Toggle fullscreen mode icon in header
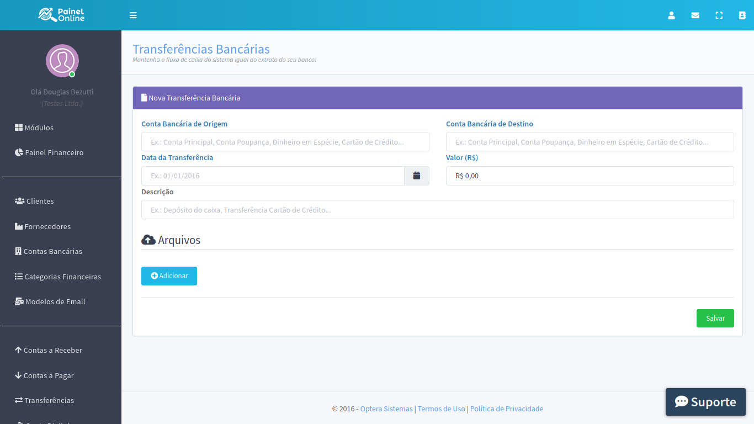This screenshot has width=754, height=424. click(719, 15)
